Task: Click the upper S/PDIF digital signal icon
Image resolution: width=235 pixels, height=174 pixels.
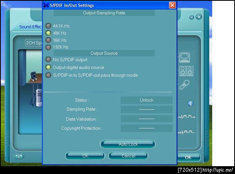Action: [186, 117]
